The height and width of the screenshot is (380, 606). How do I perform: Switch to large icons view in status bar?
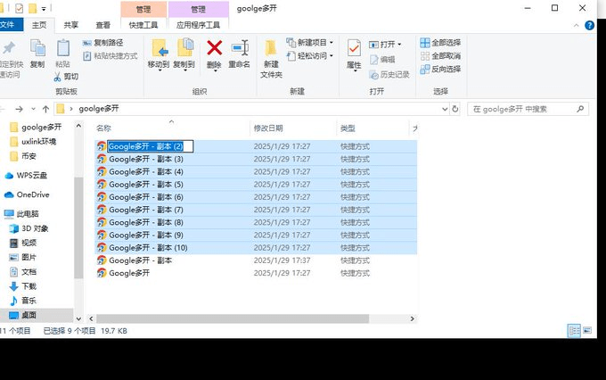586,330
